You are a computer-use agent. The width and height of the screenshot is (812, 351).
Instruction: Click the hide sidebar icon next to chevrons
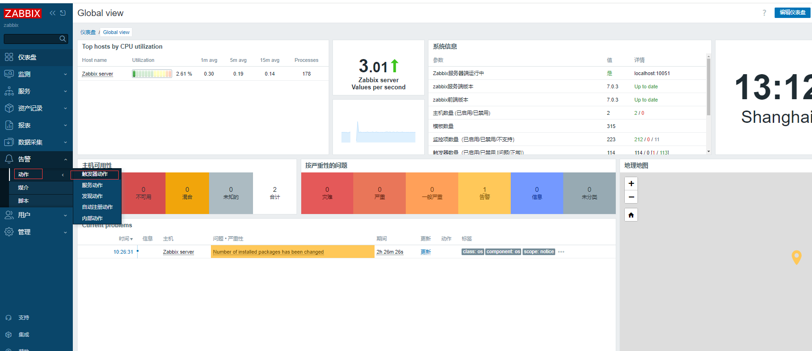click(x=63, y=13)
